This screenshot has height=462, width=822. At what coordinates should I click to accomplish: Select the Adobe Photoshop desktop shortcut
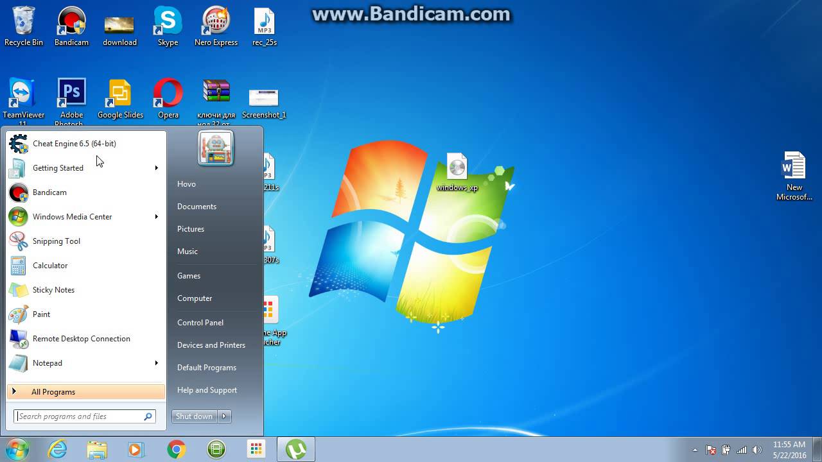pos(71,101)
